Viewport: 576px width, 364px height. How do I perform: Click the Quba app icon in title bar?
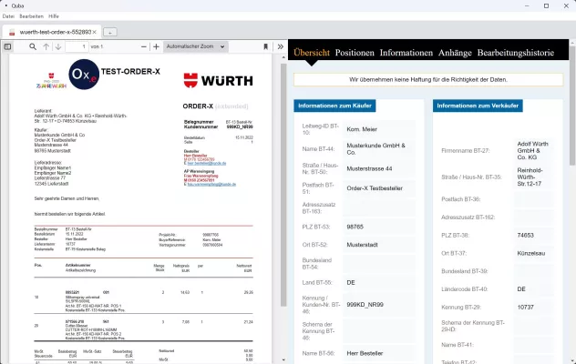click(x=5, y=5)
